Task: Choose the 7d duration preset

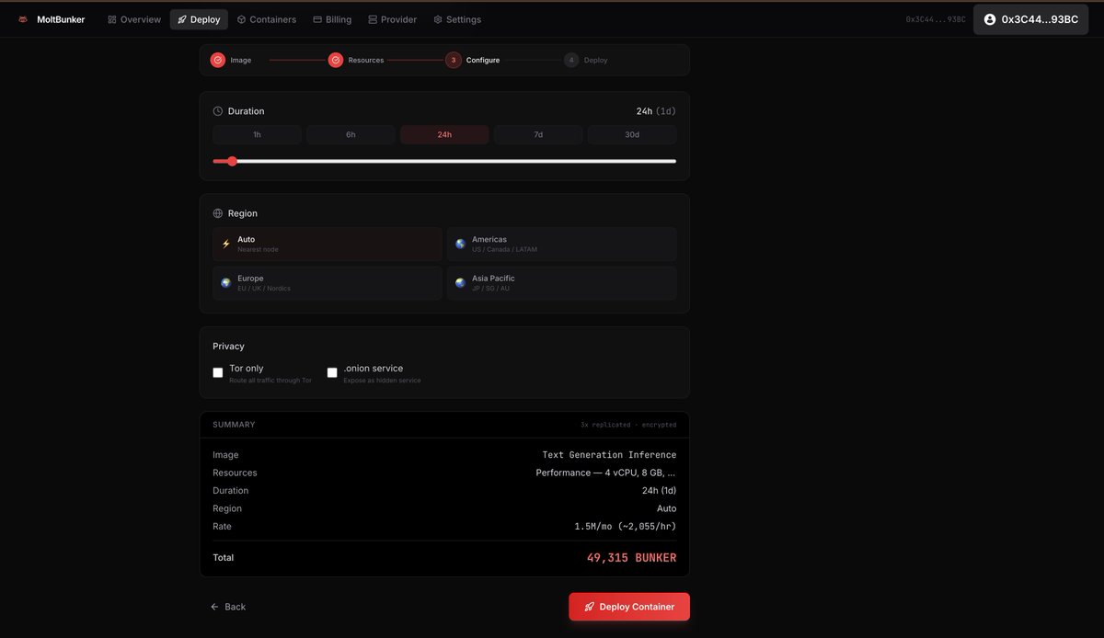Action: click(x=538, y=135)
